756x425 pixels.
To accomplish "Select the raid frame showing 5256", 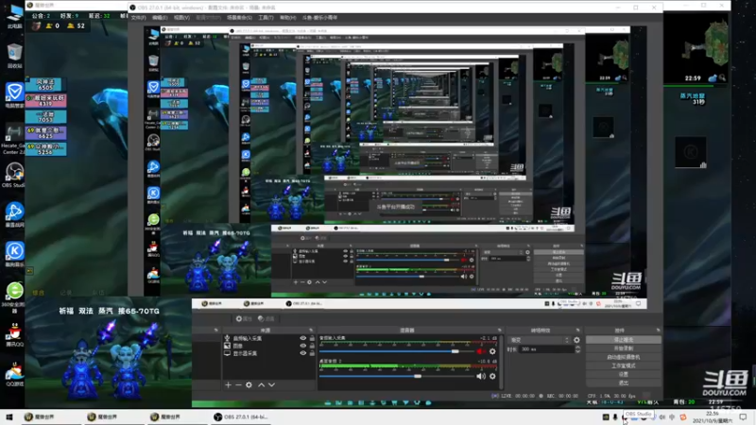I will 45,149.
